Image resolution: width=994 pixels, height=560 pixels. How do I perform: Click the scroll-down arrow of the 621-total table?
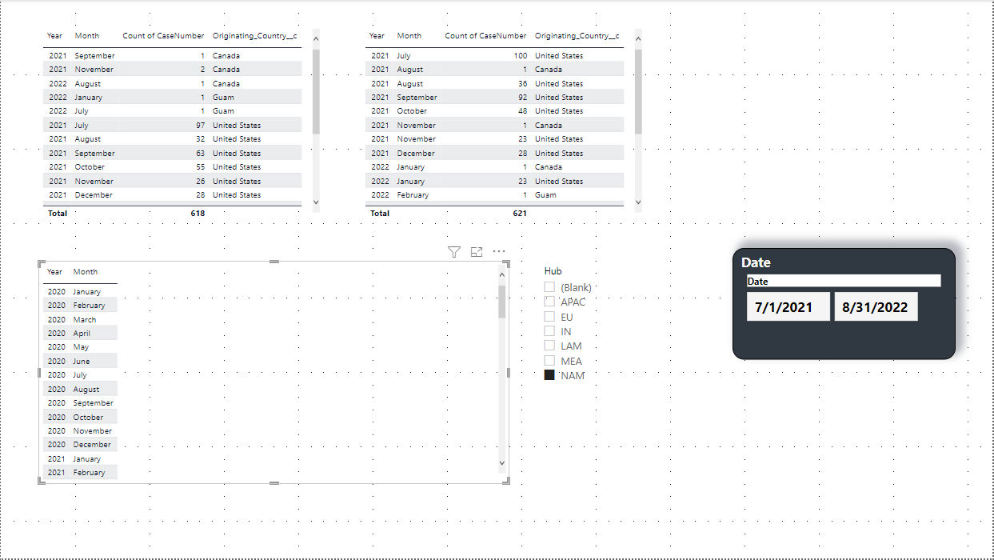coord(638,202)
